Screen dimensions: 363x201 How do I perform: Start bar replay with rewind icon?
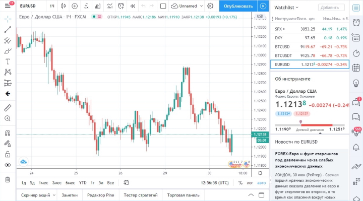[x=133, y=6]
